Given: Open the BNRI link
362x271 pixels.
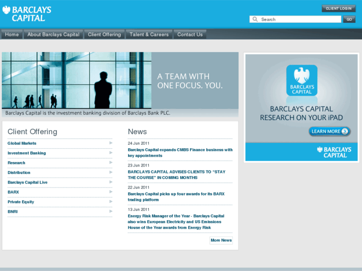Looking at the screenshot, I should [x=13, y=211].
